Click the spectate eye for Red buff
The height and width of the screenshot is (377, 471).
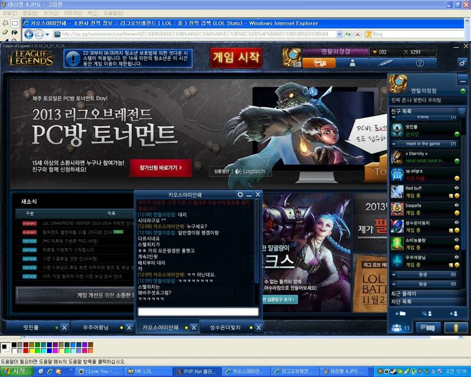pyautogui.click(x=457, y=188)
